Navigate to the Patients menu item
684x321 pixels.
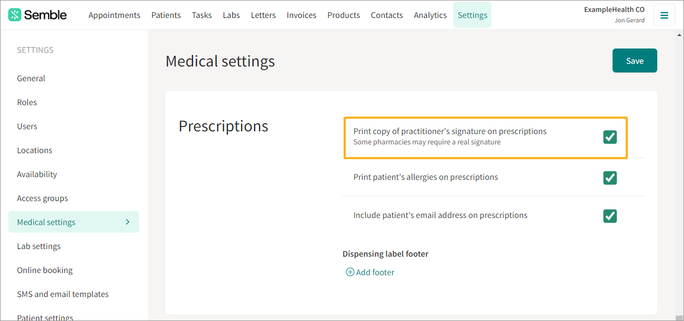[x=166, y=15]
